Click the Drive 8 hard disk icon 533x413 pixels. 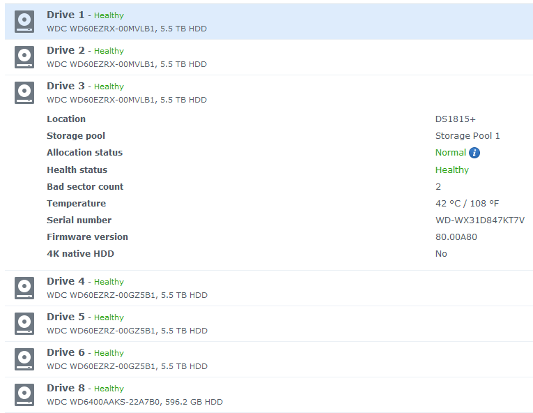[x=24, y=395]
